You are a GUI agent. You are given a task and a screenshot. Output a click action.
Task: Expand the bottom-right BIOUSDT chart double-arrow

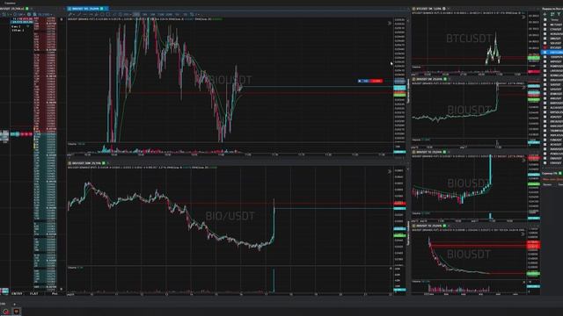coord(523,234)
